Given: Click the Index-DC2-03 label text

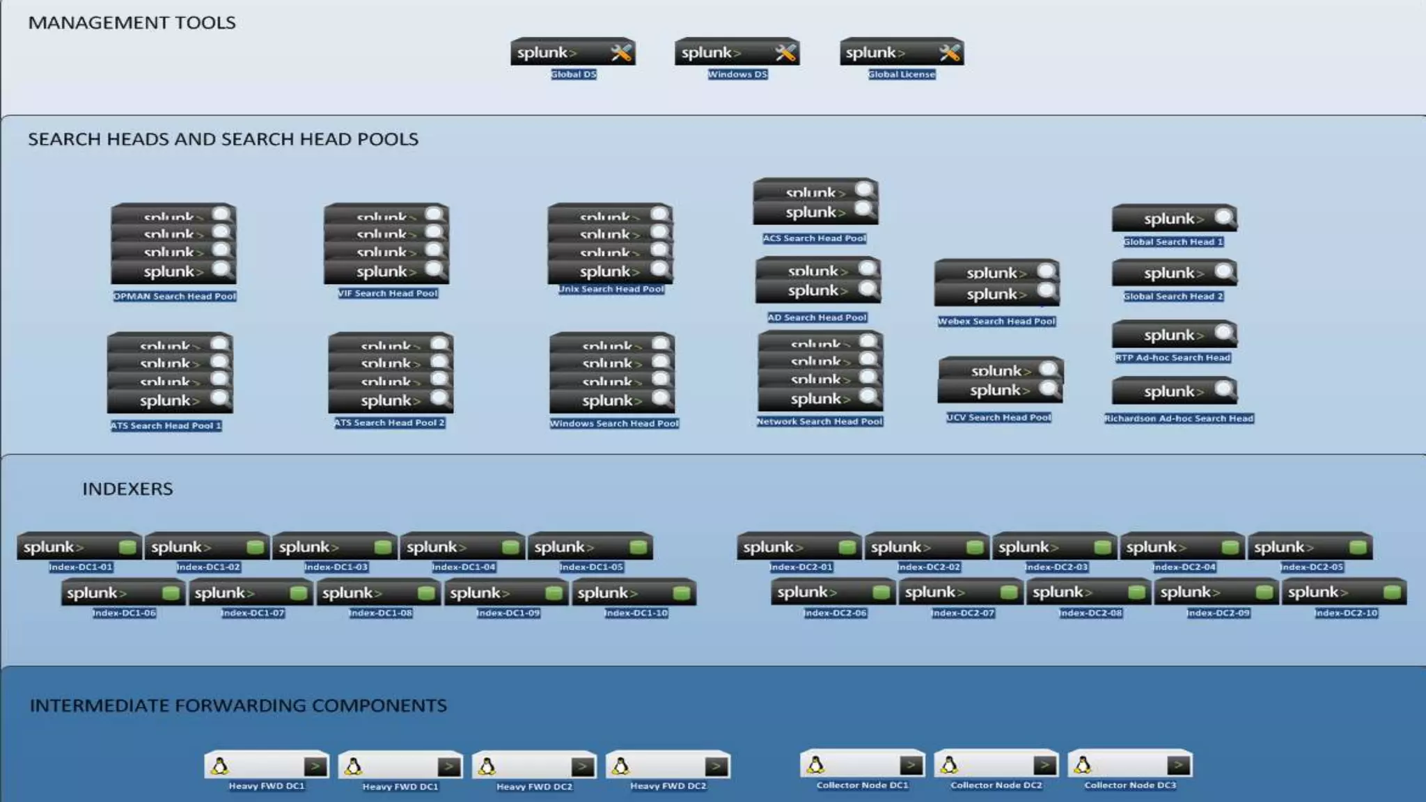Looking at the screenshot, I should click(x=1056, y=567).
